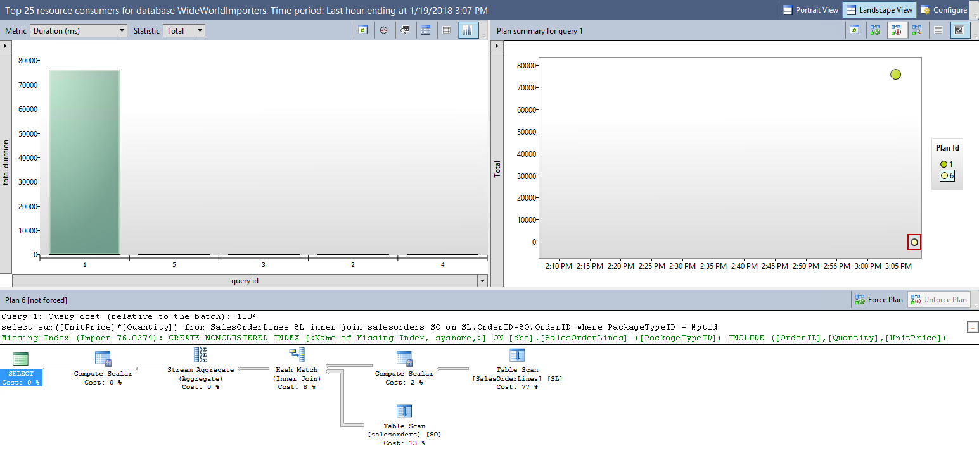View the query text of selected query
This screenshot has width=979, height=463.
tap(405, 30)
